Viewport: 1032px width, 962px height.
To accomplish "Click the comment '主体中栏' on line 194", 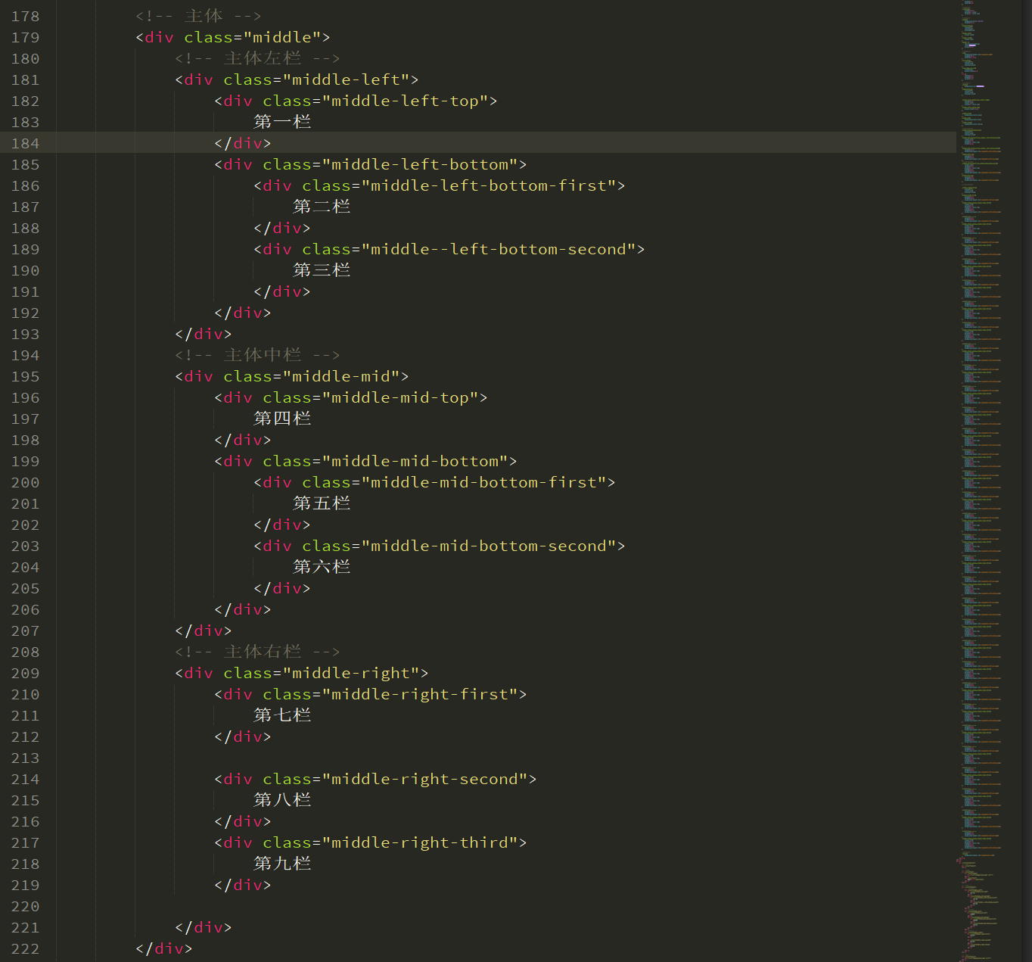I will tap(263, 355).
